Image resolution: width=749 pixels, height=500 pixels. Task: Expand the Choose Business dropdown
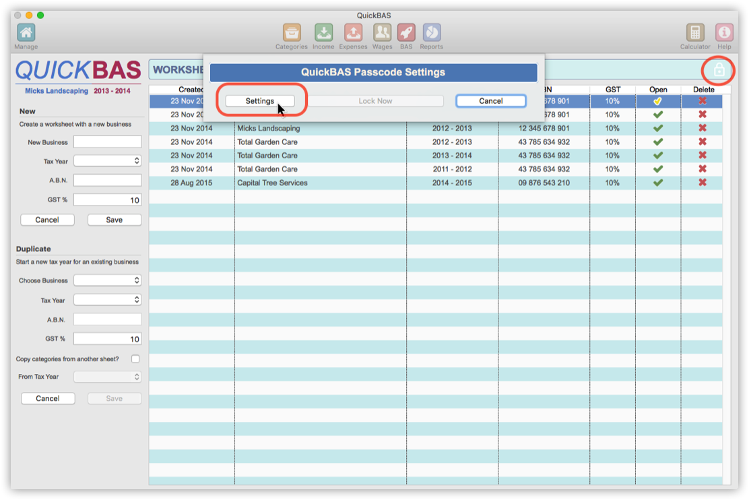click(107, 280)
